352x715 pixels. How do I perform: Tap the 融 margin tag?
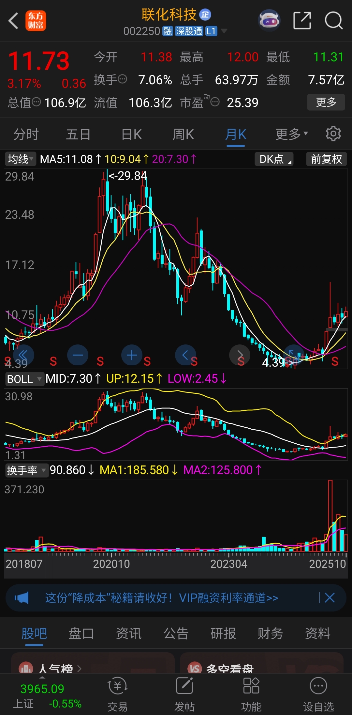(168, 31)
